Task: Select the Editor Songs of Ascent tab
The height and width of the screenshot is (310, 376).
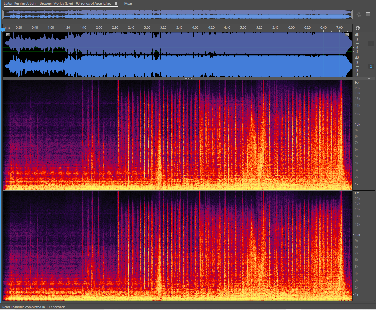Action: pyautogui.click(x=57, y=3)
